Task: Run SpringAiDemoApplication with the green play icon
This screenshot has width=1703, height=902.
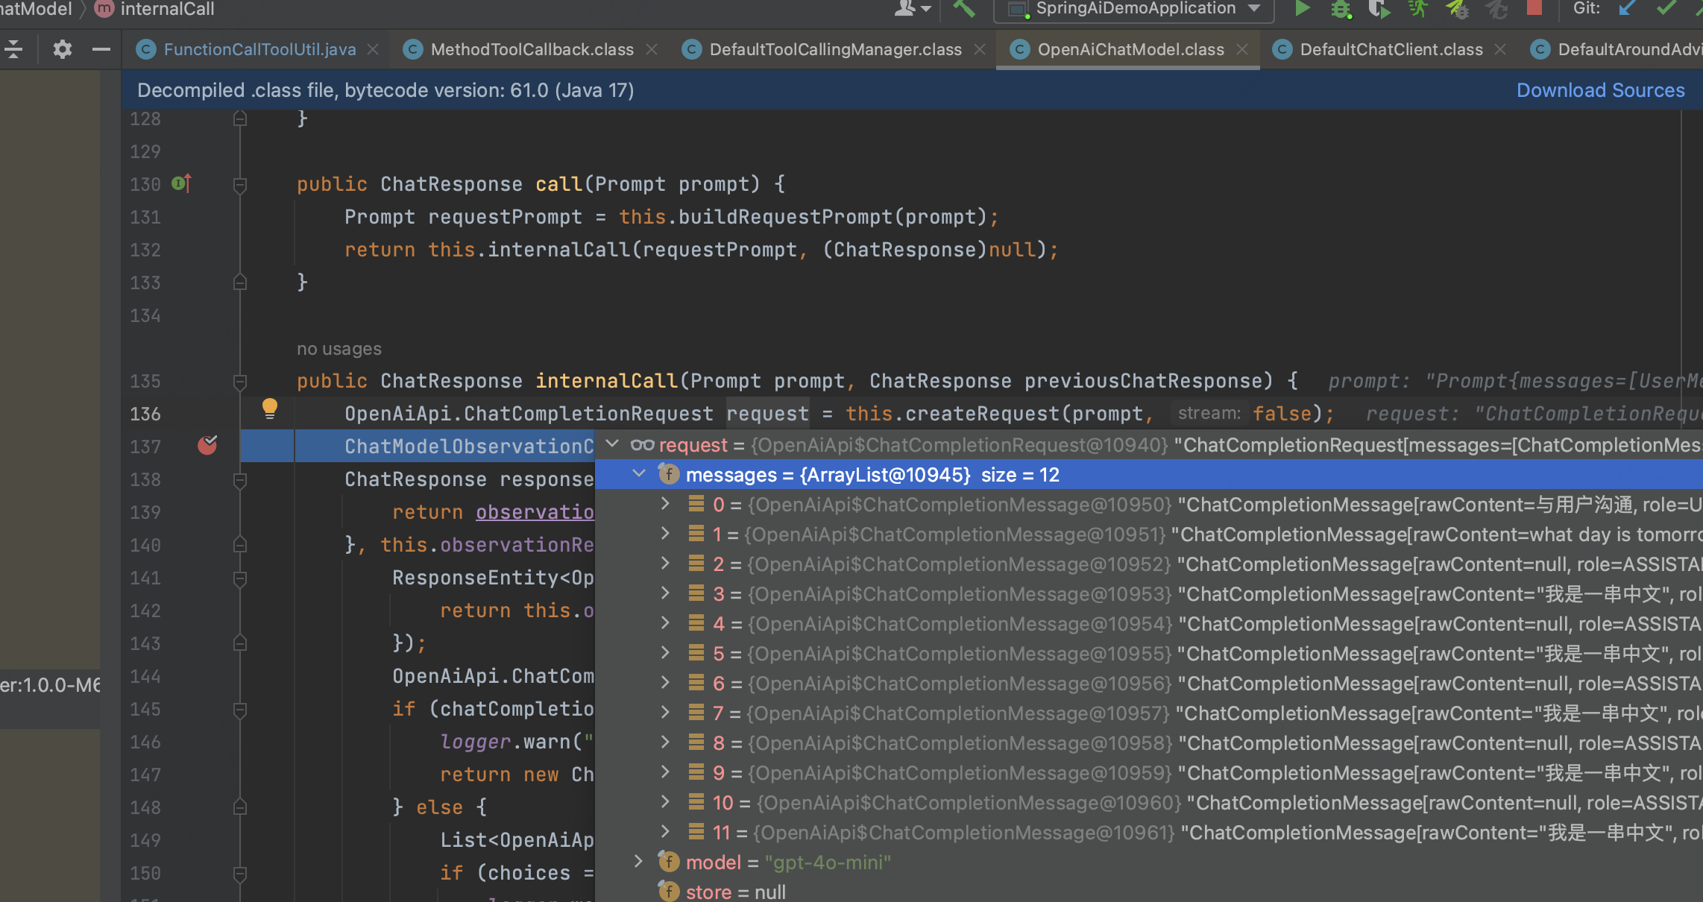Action: click(1303, 9)
